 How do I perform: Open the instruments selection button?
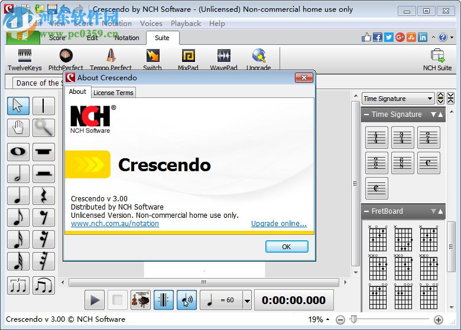[x=141, y=300]
